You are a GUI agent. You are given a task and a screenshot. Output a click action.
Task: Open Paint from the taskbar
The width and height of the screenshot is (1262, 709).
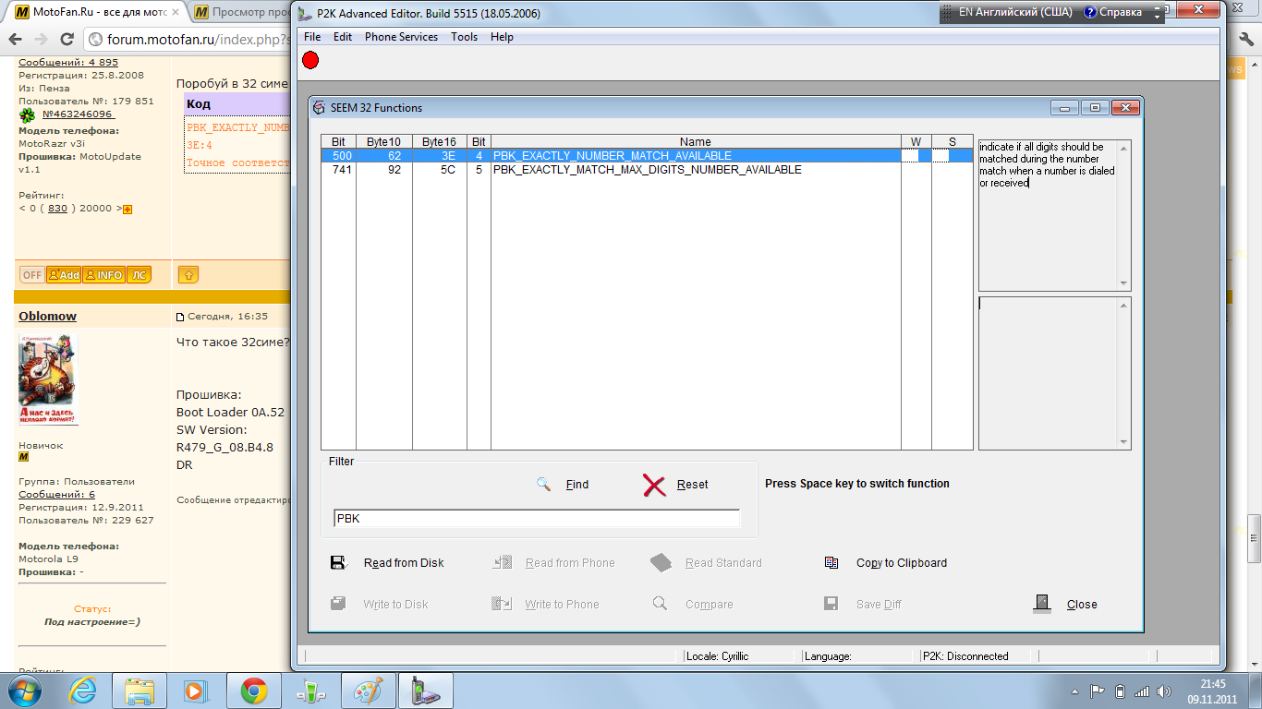click(369, 691)
